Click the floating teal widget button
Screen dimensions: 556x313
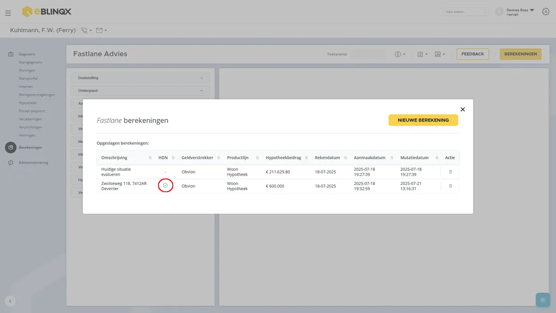coord(543,300)
